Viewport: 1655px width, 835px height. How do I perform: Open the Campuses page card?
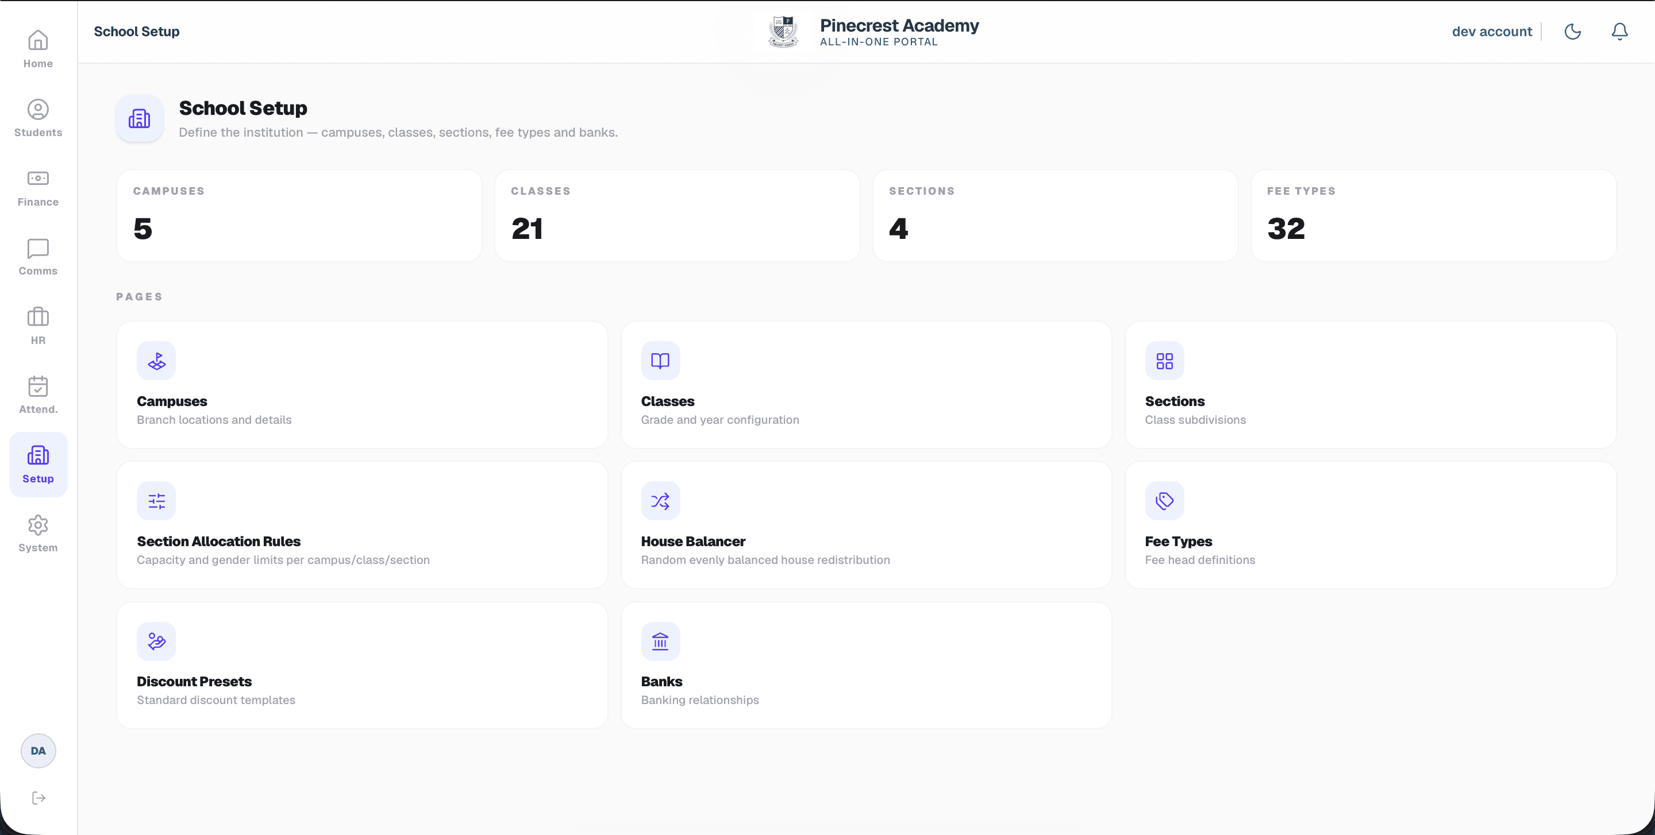point(361,384)
